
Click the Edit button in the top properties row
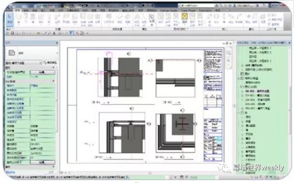coord(42,72)
